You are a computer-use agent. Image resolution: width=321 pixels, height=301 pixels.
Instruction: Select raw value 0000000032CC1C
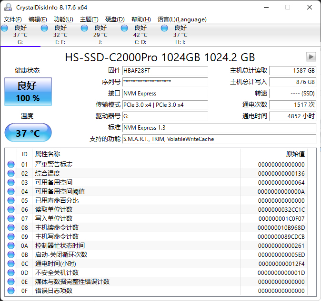point(281,209)
